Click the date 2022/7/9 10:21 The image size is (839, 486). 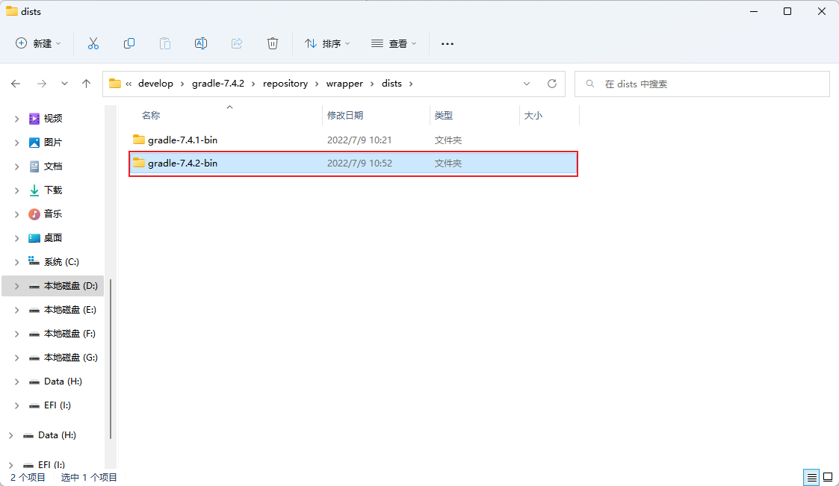coord(359,140)
